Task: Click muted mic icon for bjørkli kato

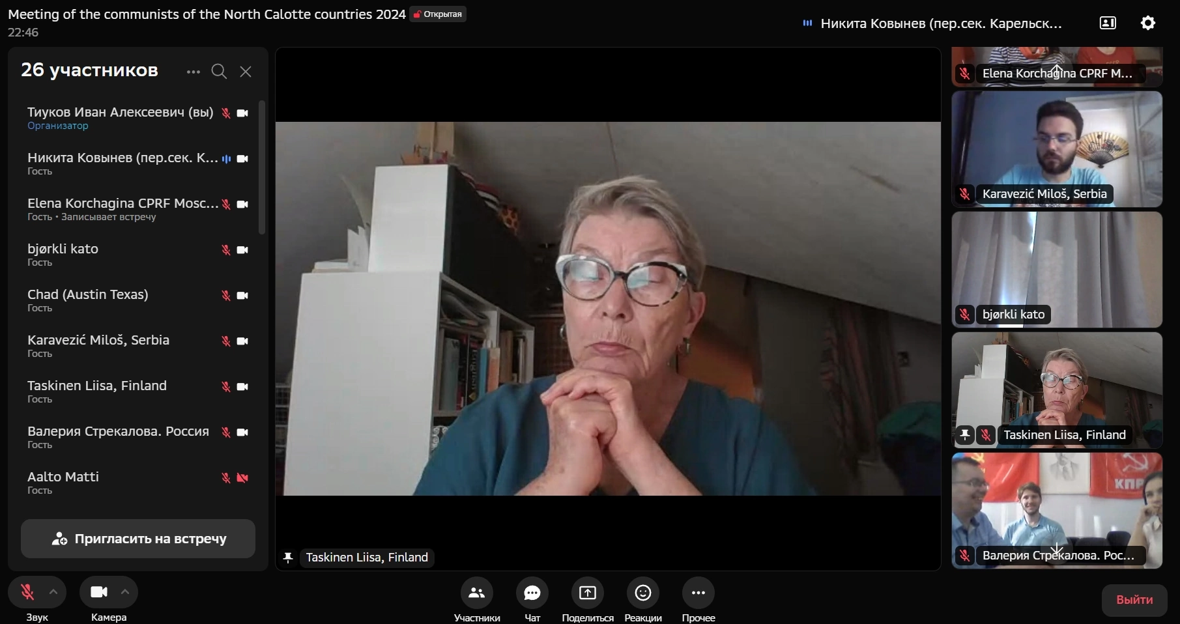Action: [x=226, y=250]
